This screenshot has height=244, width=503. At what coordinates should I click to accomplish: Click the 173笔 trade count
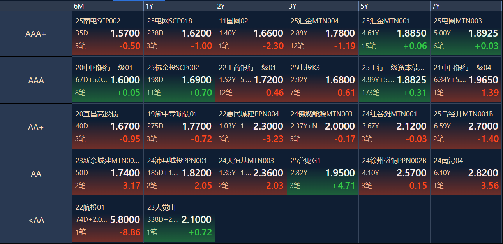tap(371, 92)
